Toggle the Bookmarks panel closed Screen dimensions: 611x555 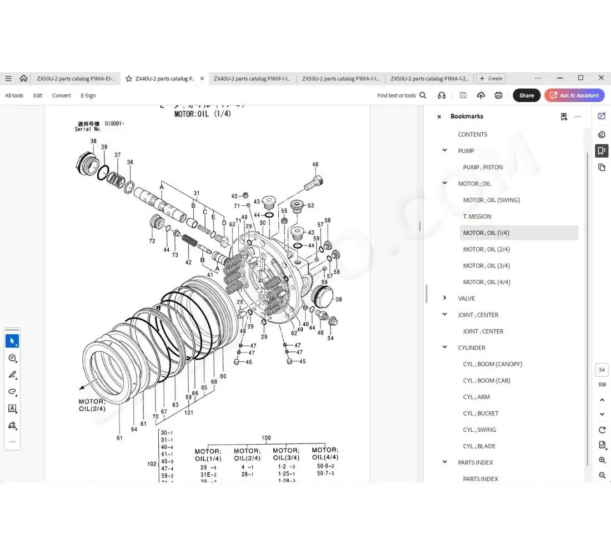point(439,117)
